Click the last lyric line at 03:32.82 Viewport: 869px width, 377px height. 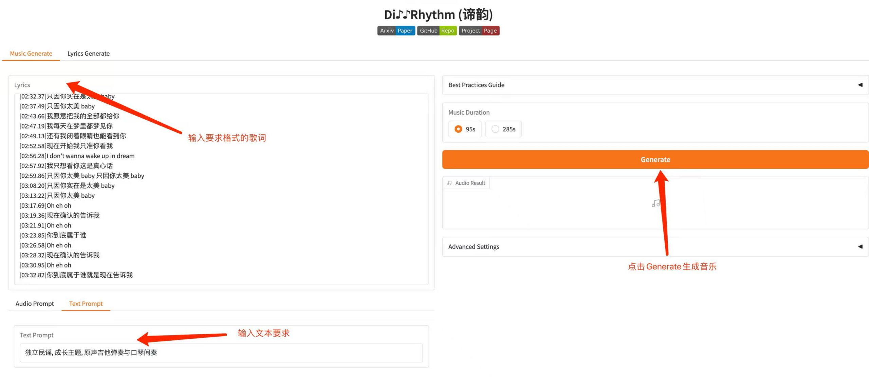coord(76,275)
